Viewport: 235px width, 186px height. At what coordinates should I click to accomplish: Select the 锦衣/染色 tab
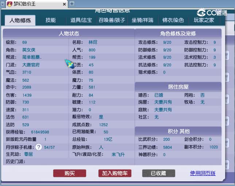[173, 20]
